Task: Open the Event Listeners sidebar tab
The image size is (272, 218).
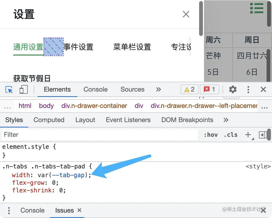Action: [x=128, y=120]
